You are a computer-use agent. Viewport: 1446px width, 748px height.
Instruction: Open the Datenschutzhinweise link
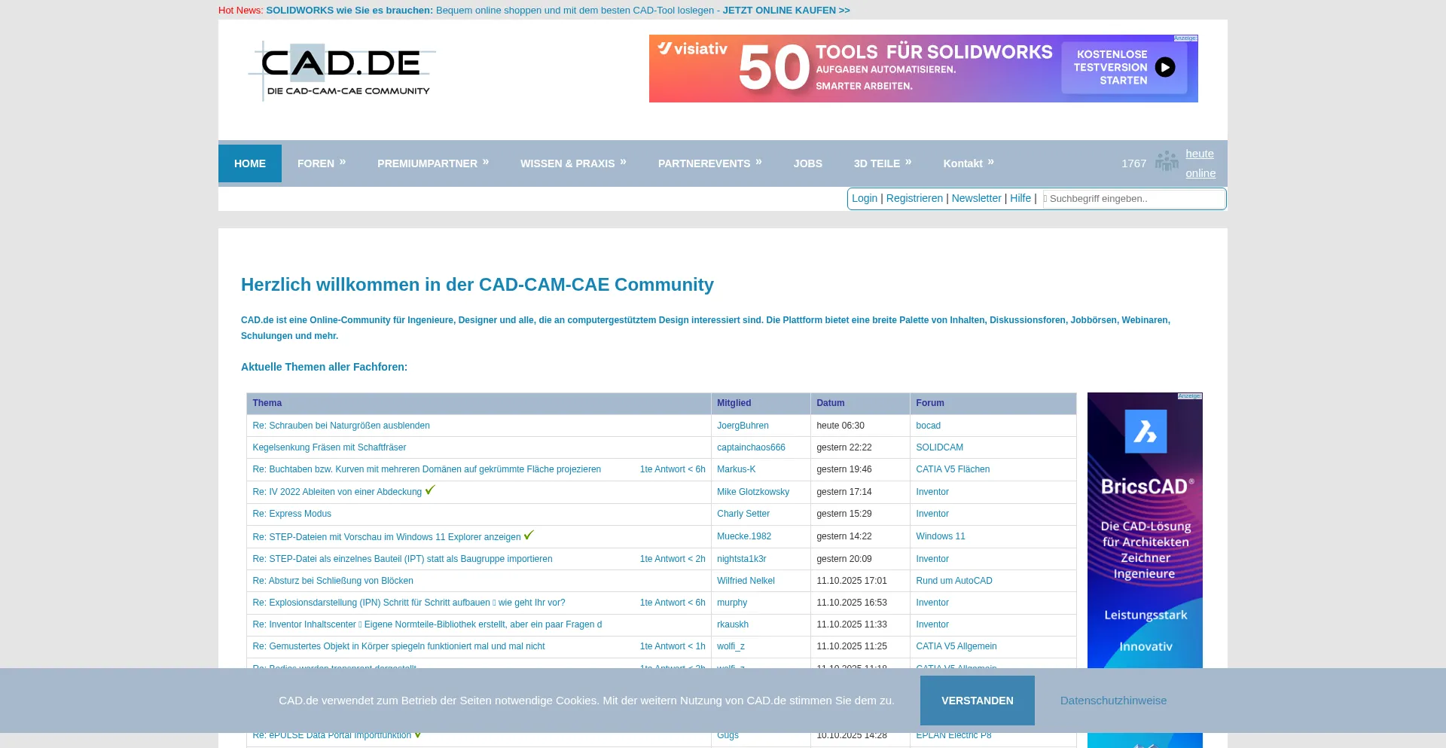(x=1113, y=701)
